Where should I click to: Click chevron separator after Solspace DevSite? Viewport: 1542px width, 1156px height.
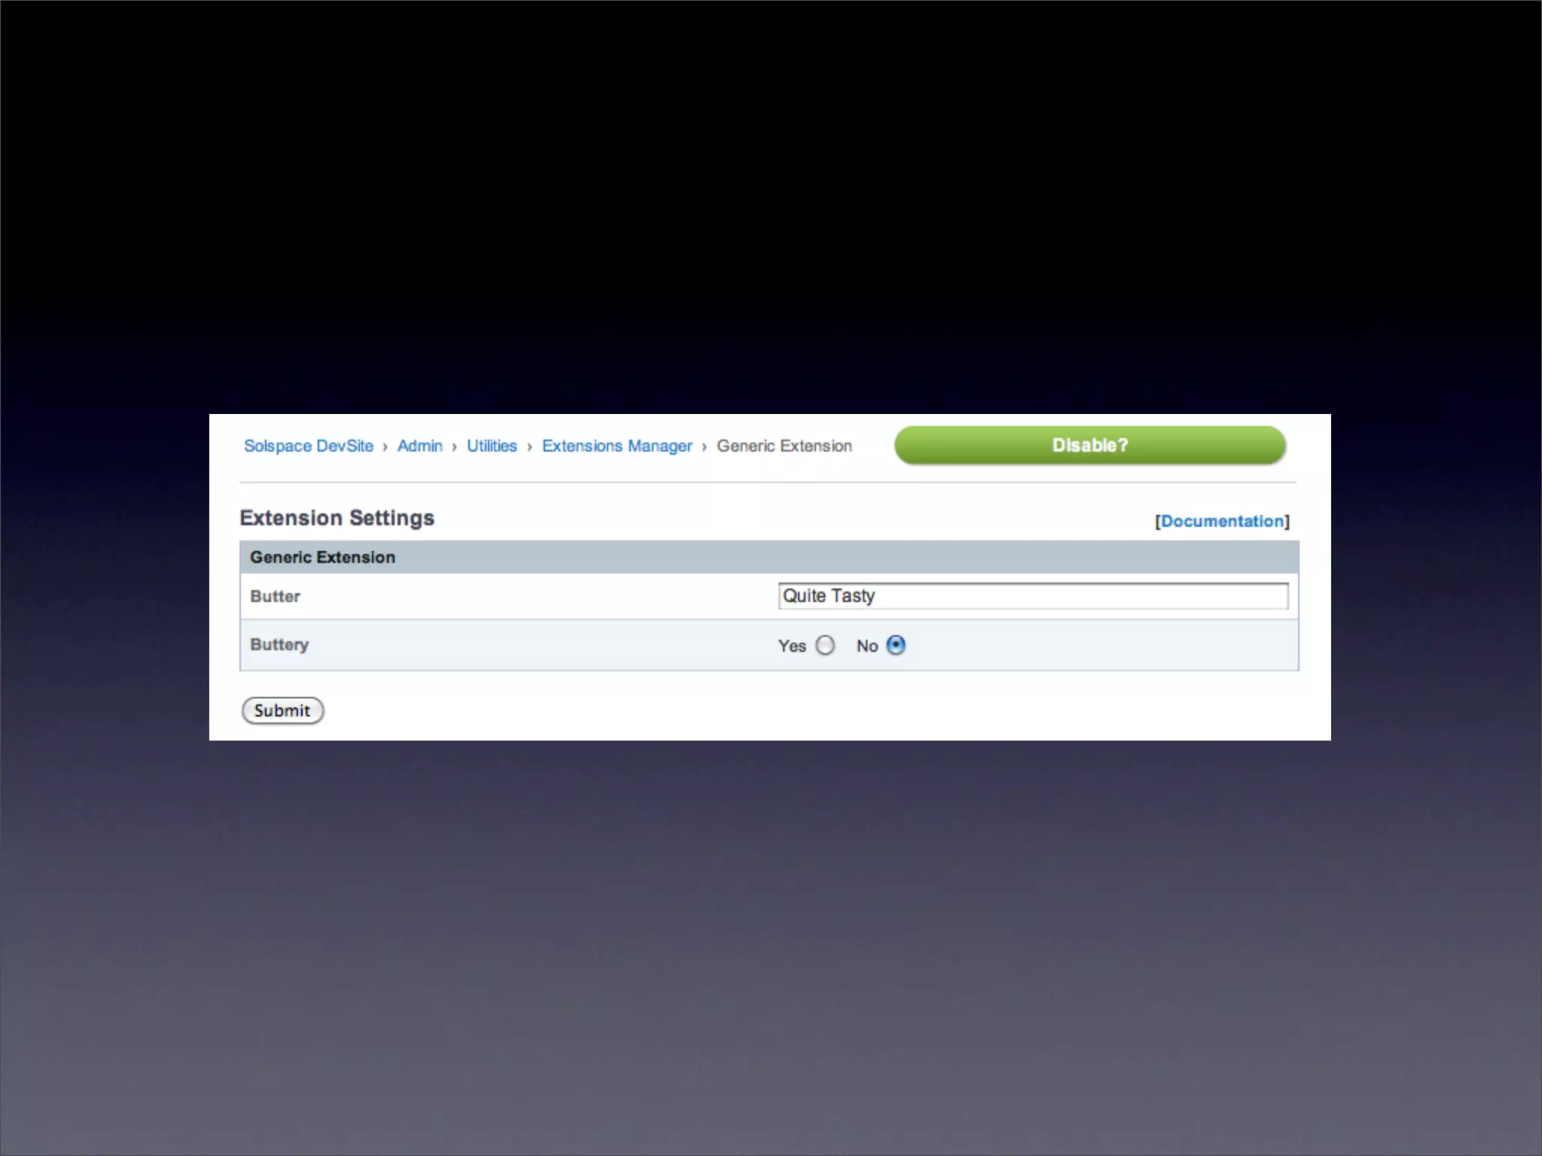click(385, 447)
